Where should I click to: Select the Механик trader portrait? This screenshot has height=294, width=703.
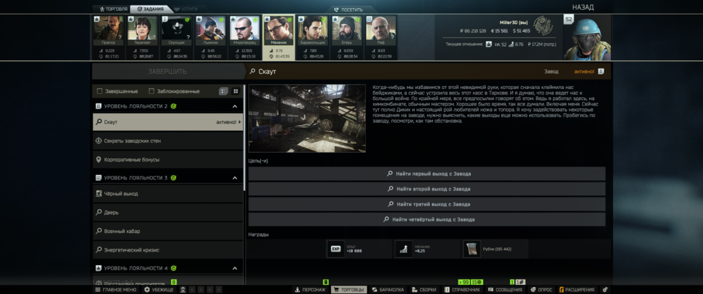pos(279,29)
